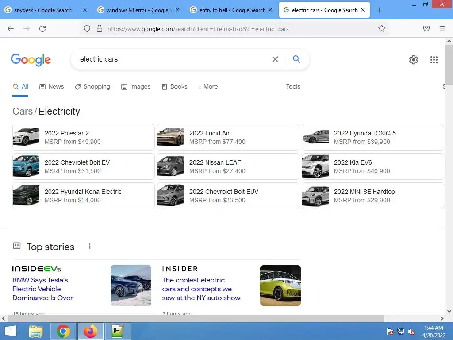Screen dimensions: 453x340
Task: Save page to Pocket
Action: 426,28
